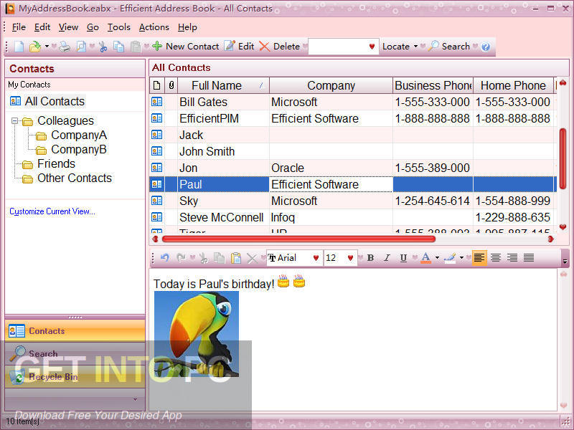The width and height of the screenshot is (574, 430).
Task: Select the Jack contact row
Action: [353, 135]
